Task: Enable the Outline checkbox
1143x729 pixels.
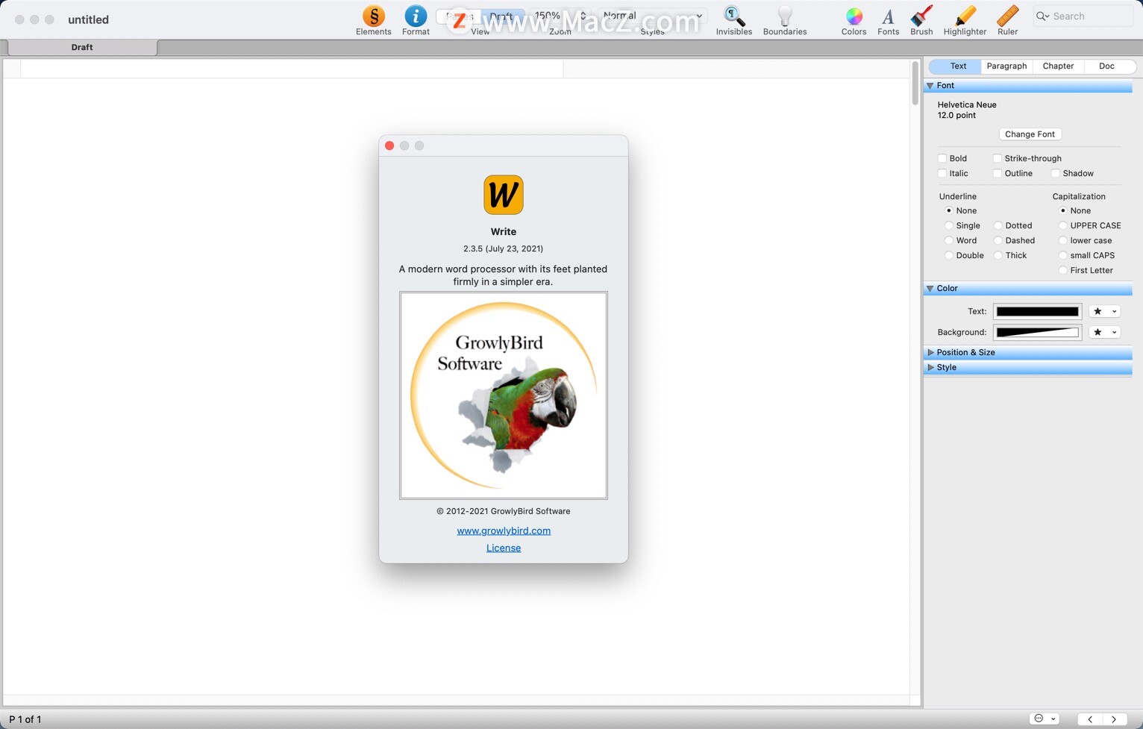Action: point(997,173)
